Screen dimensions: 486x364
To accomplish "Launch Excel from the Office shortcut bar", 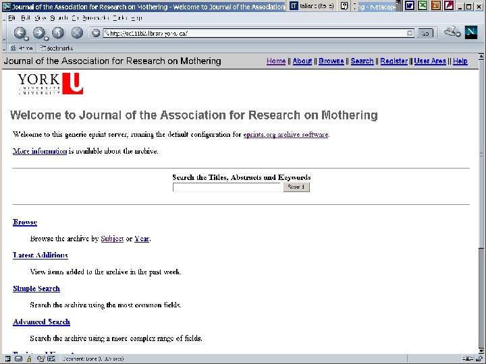I will pos(423,5).
